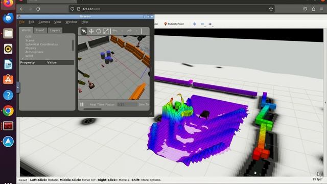Open the Edit menu in Gazebo
The width and height of the screenshot is (327, 184).
31,22
